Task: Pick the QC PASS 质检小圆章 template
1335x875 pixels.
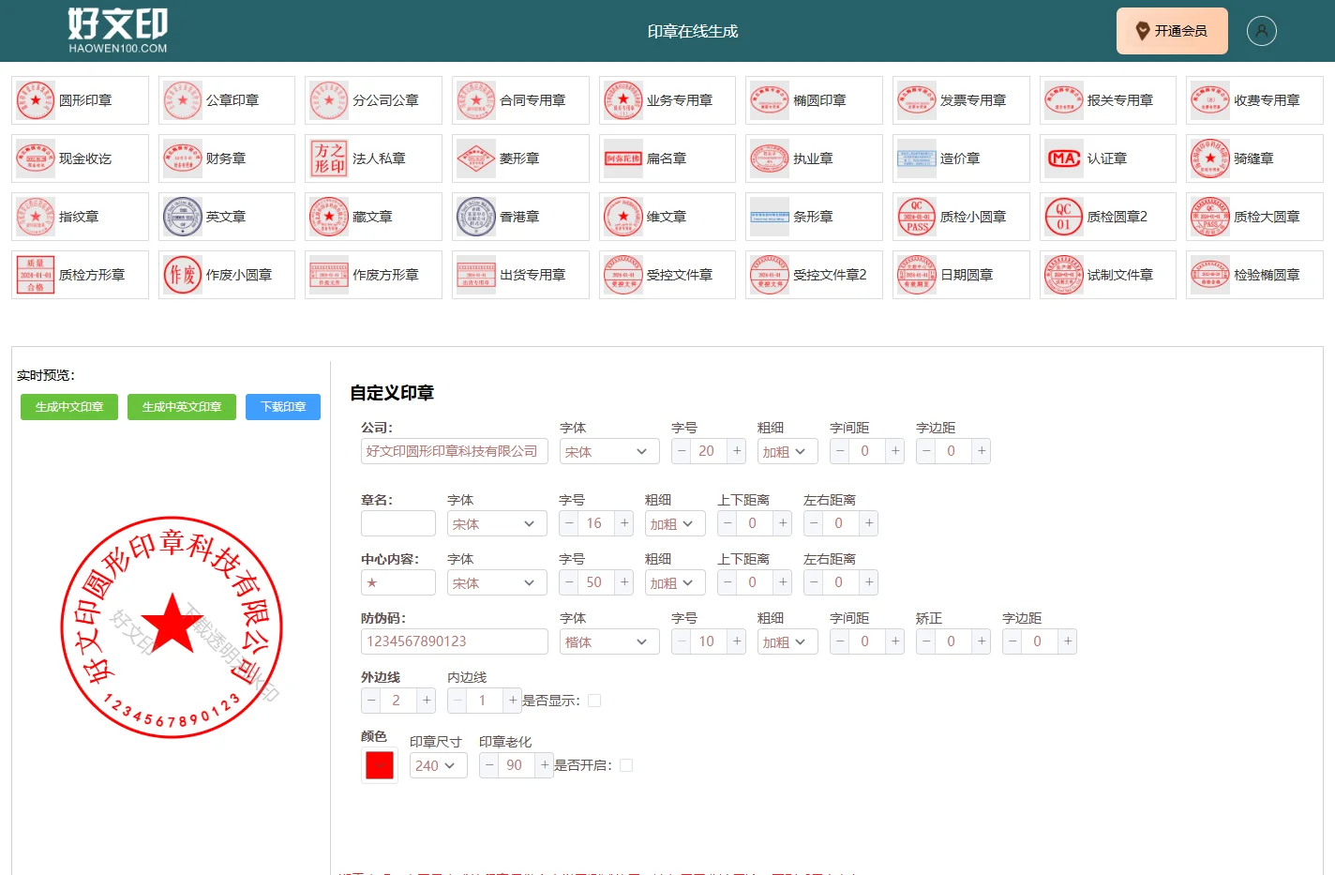Action: point(961,217)
